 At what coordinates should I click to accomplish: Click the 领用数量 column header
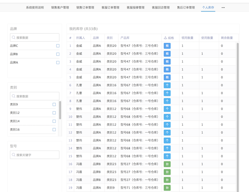(x=187, y=38)
